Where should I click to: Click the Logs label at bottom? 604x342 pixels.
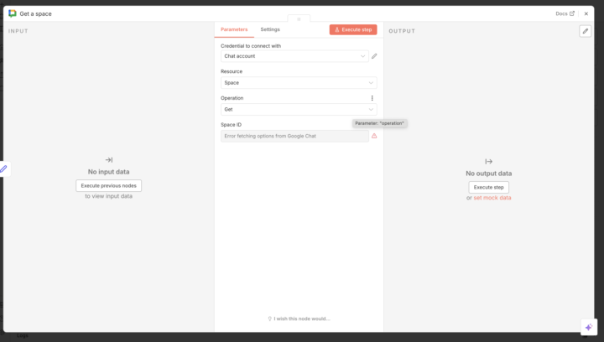23,335
